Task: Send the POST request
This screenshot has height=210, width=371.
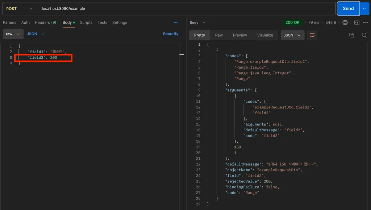Action: (348, 8)
